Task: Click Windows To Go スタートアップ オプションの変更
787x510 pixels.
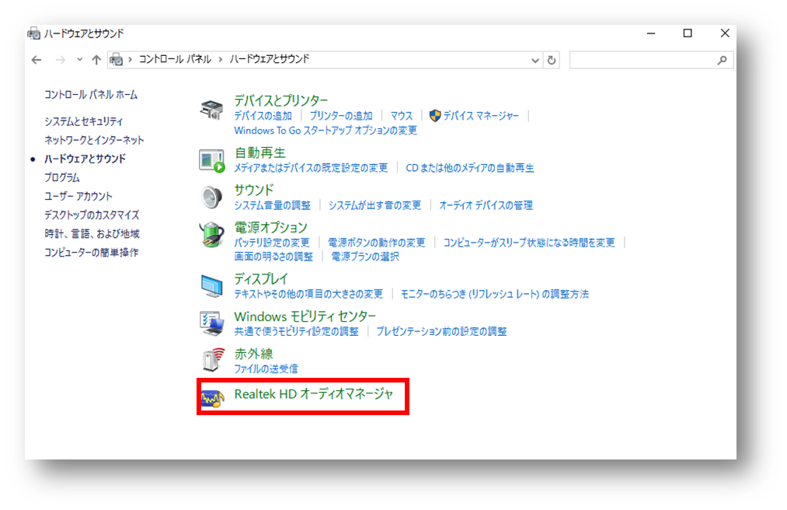Action: (x=326, y=130)
